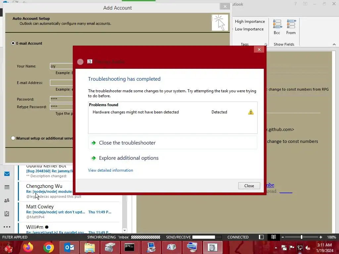Click the Close button in troubleshooter
339x254 pixels.
(249, 186)
